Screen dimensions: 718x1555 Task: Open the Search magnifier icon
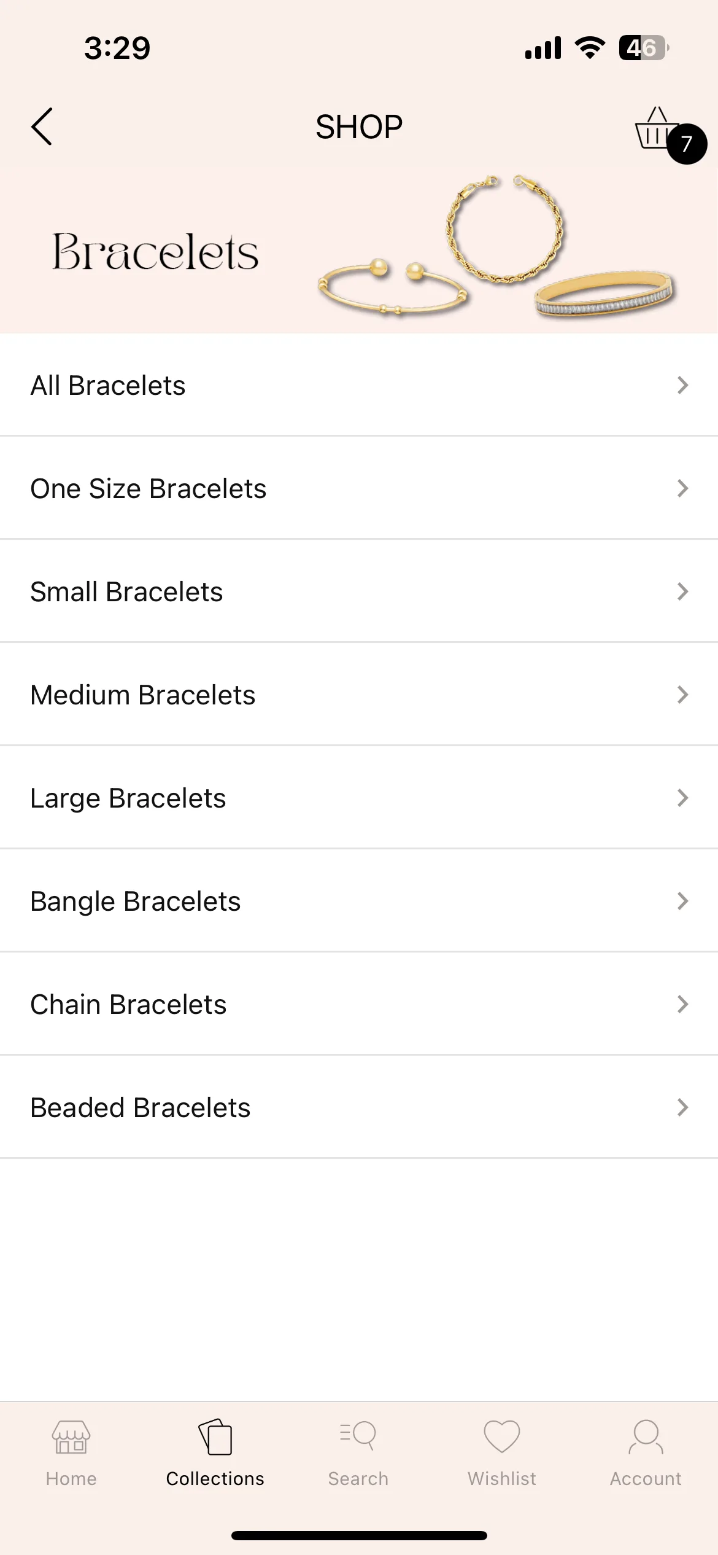358,1436
